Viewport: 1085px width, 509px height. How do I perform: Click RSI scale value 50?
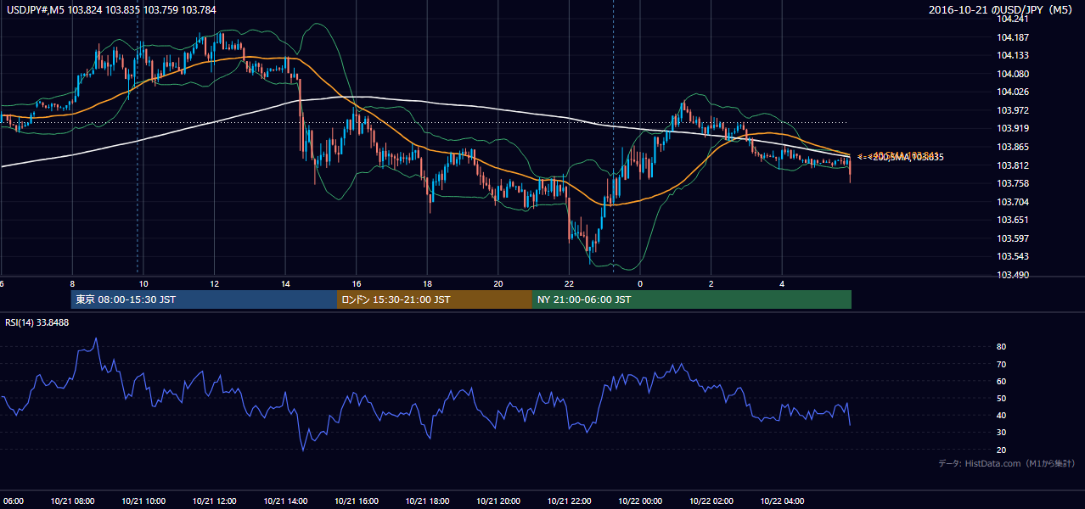point(1002,398)
